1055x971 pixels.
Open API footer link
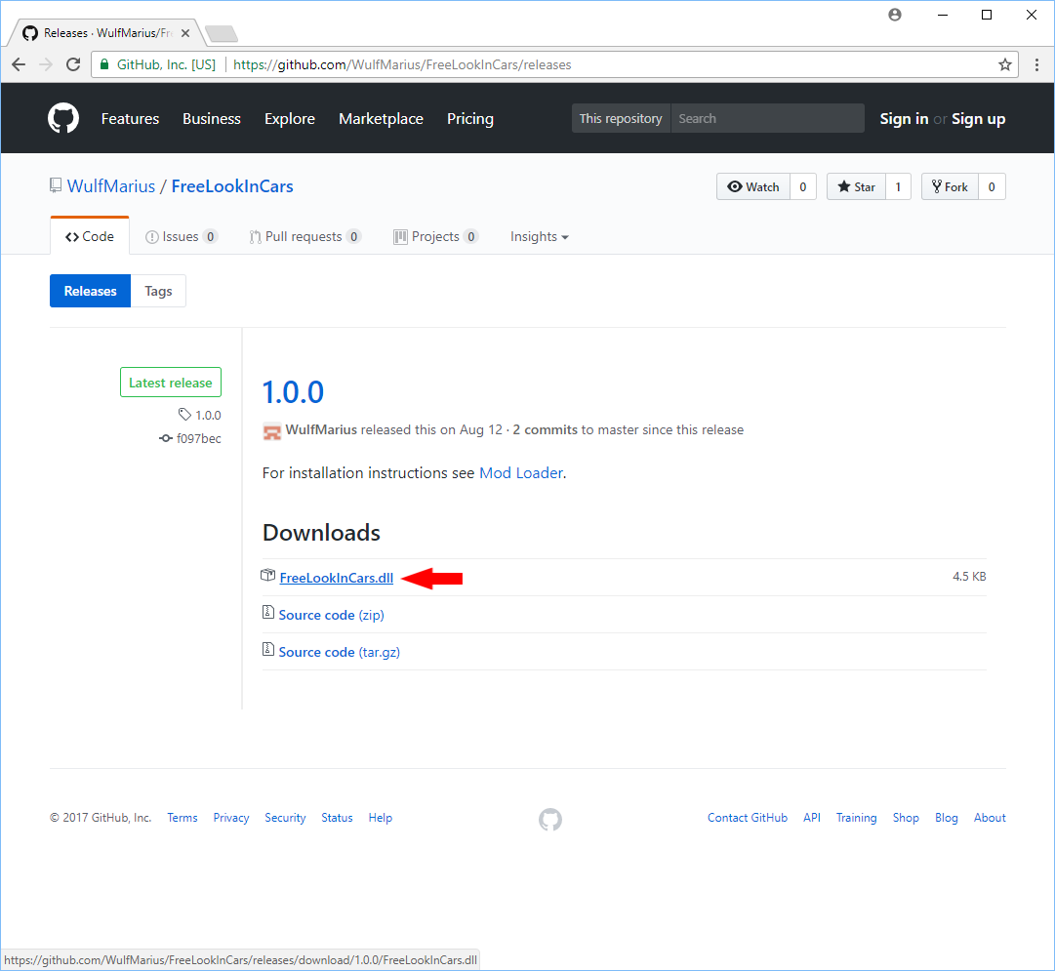[x=811, y=818]
